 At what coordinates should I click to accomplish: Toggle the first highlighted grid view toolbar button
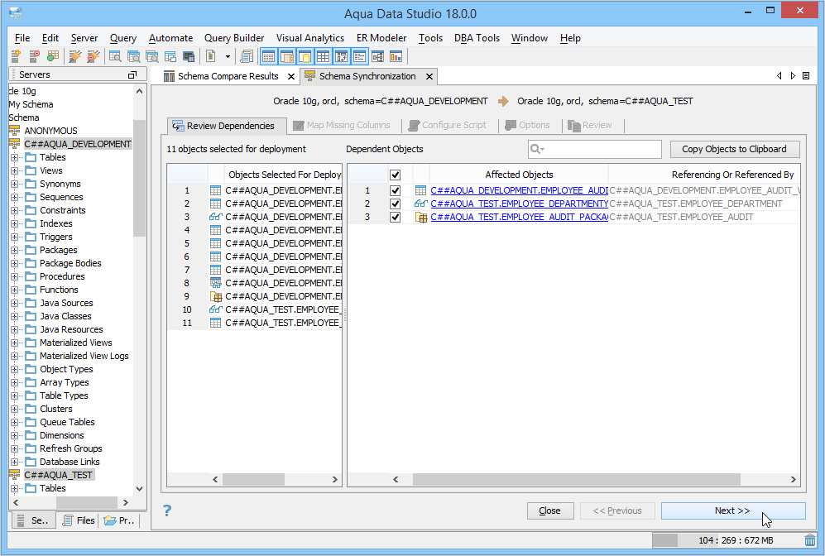268,56
